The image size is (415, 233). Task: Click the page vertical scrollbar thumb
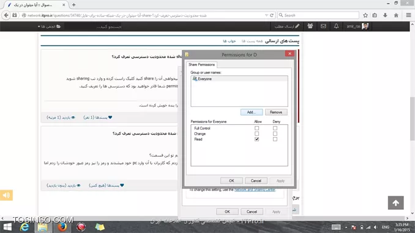coord(412,119)
